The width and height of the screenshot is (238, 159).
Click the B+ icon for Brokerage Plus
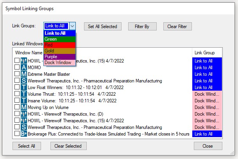[24, 134]
